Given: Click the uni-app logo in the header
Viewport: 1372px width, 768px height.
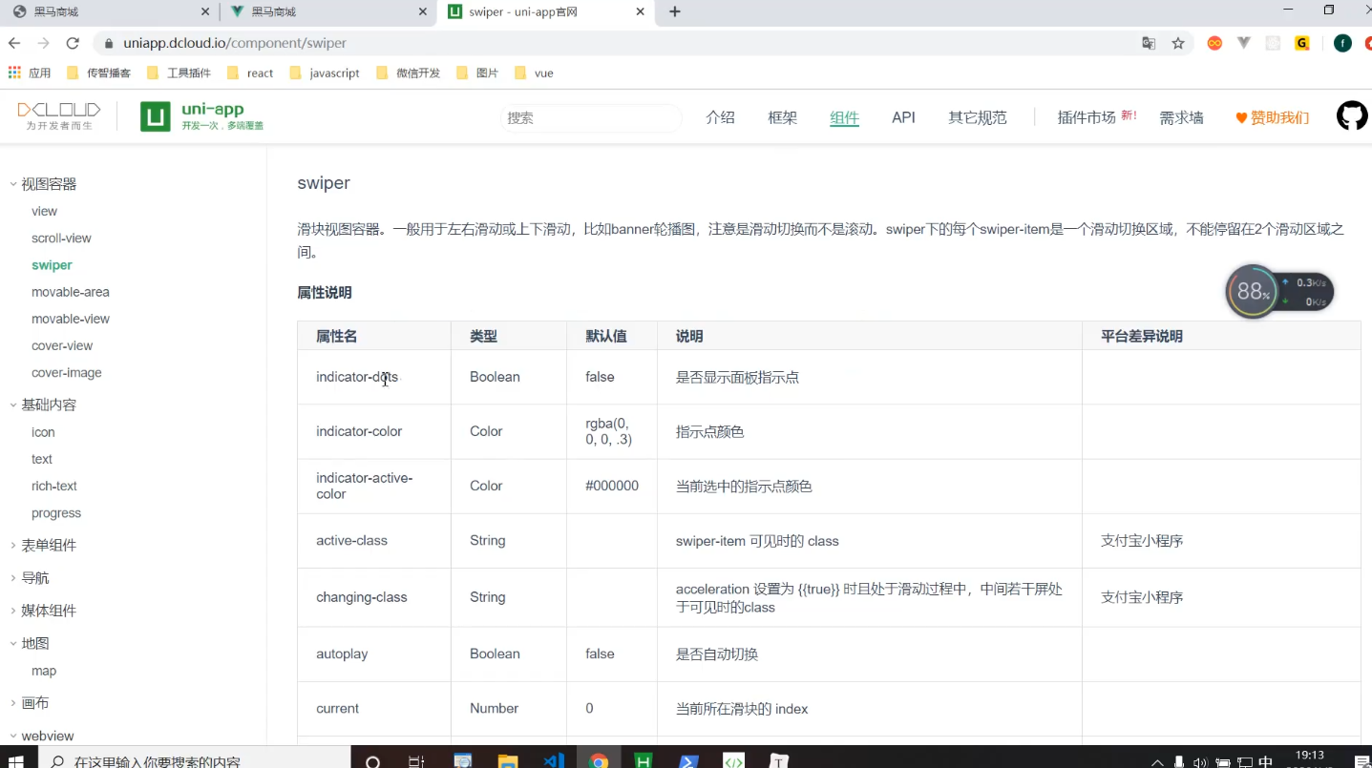Looking at the screenshot, I should (x=201, y=115).
